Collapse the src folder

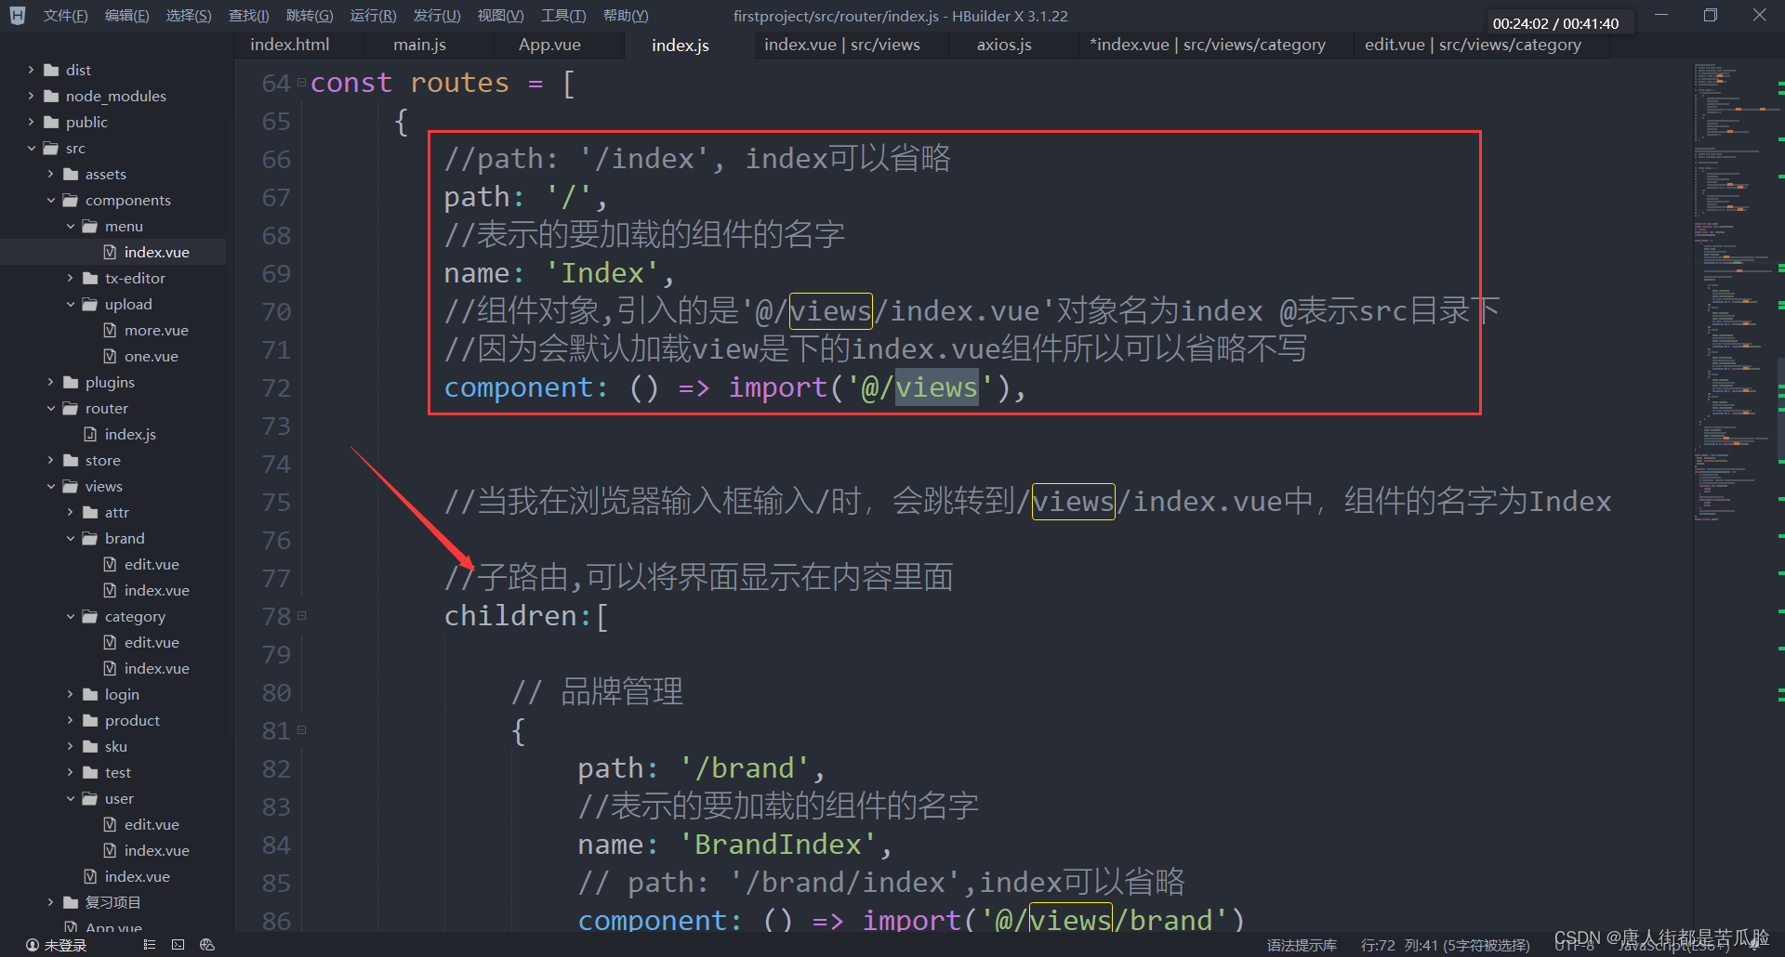31,148
